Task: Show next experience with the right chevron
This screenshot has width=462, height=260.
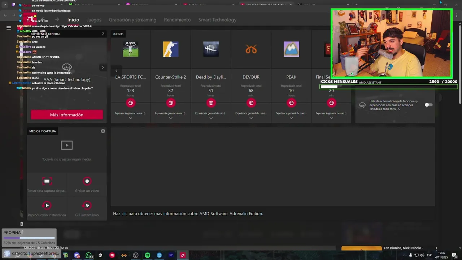Action: [103, 68]
